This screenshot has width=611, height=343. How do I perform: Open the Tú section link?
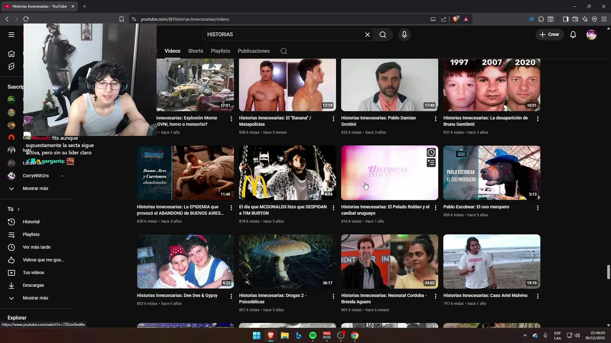[x=14, y=209]
